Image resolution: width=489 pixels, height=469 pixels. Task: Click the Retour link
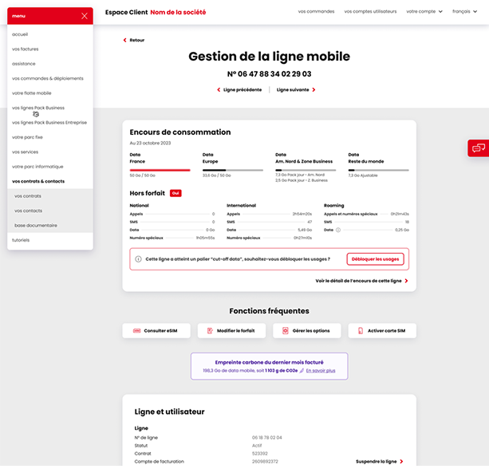(137, 40)
